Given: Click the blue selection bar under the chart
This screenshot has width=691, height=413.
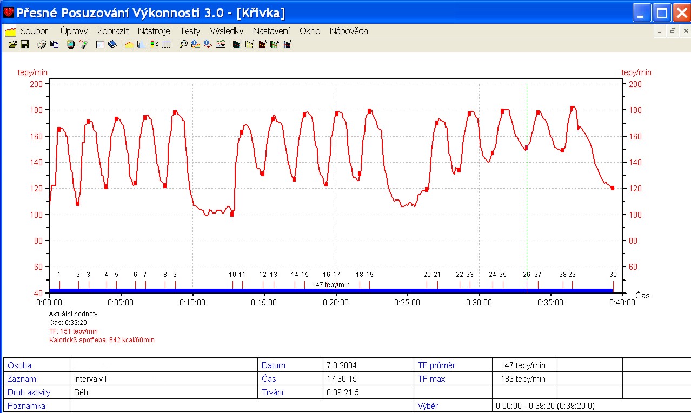Looking at the screenshot, I should [331, 291].
